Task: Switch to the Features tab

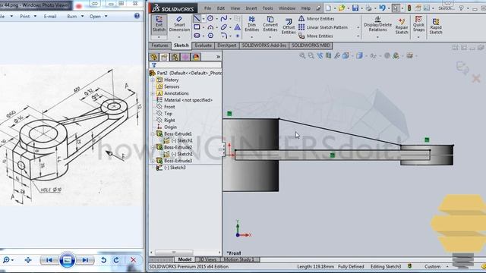Action: click(x=159, y=45)
